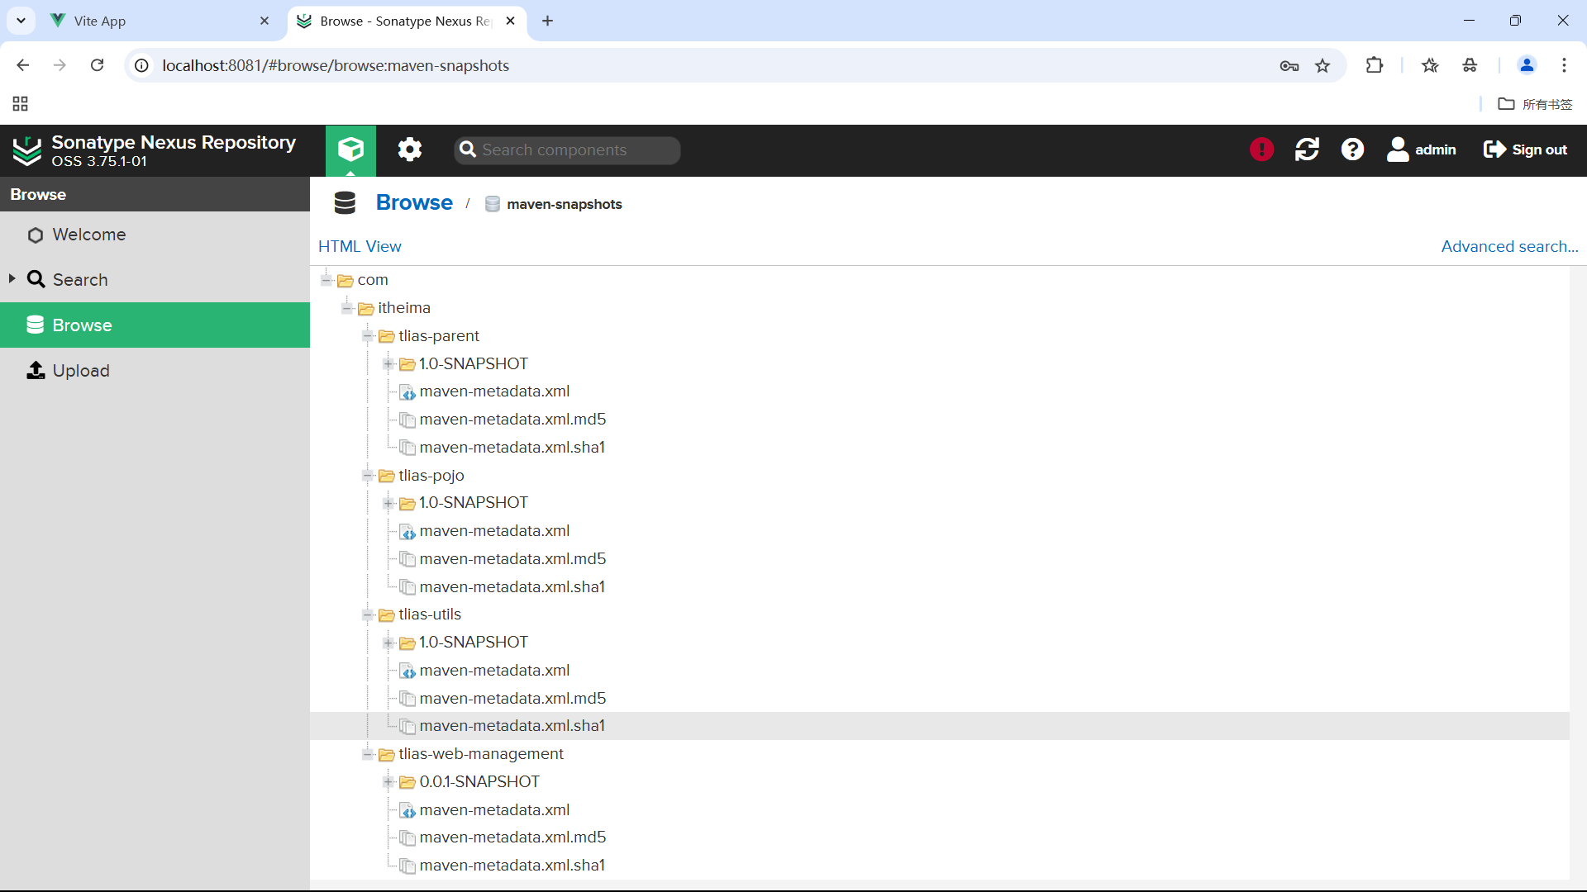Open the Advanced search link
This screenshot has width=1587, height=892.
[x=1509, y=246]
